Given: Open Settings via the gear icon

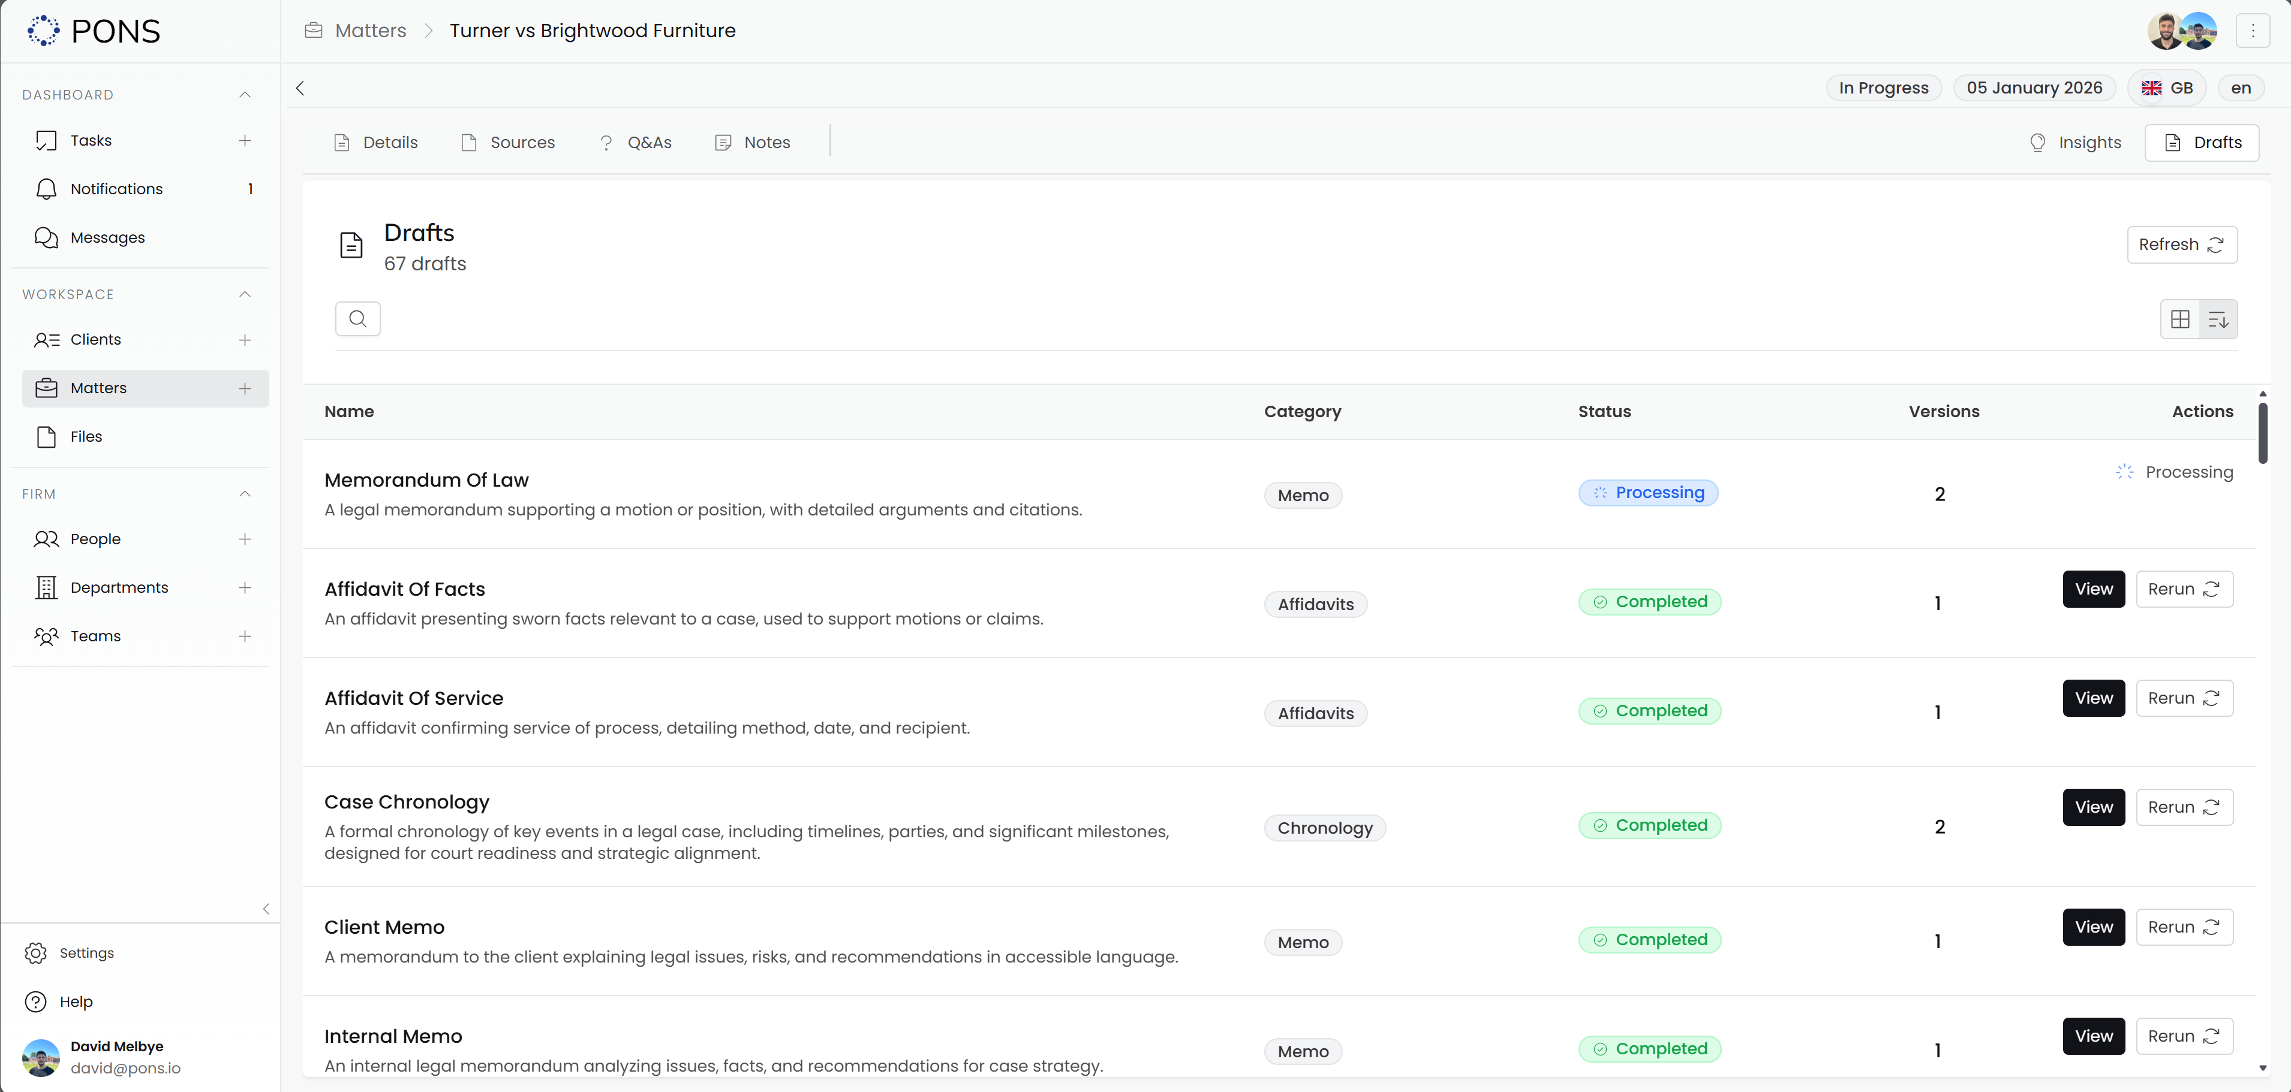Looking at the screenshot, I should pos(37,952).
